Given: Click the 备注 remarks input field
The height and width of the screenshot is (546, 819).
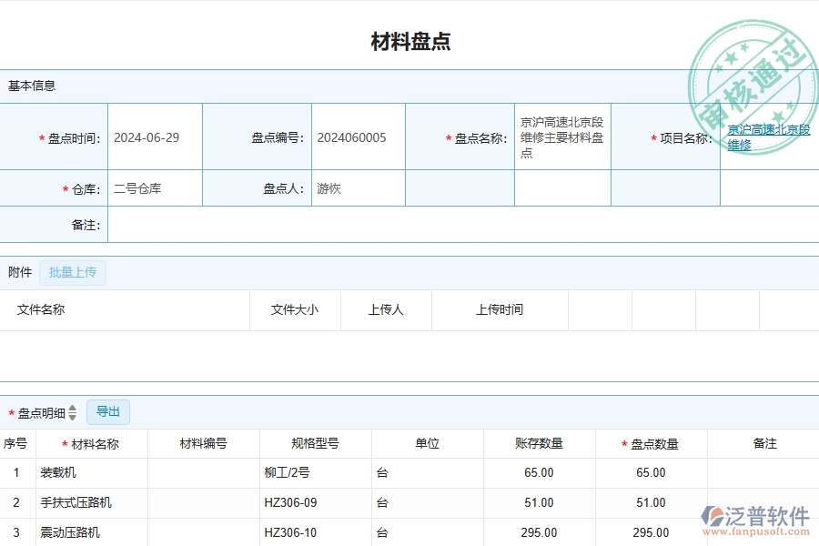Looking at the screenshot, I should pos(364,224).
